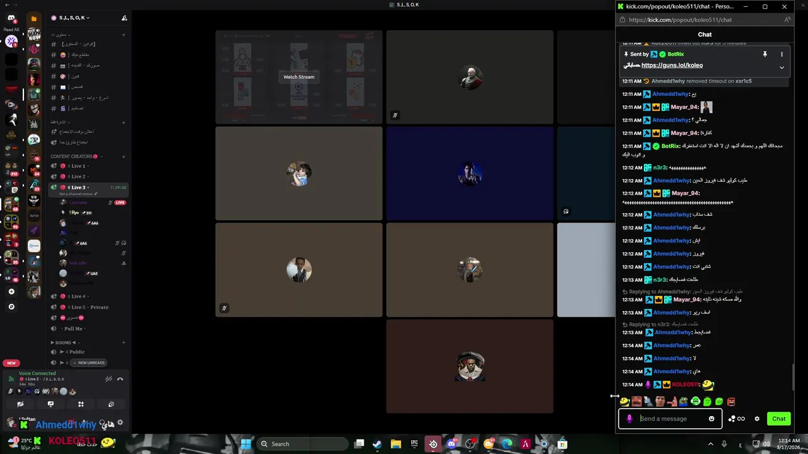This screenshot has width=808, height=454.
Task: Click Set a channel status under Live 3
Action: [x=78, y=194]
